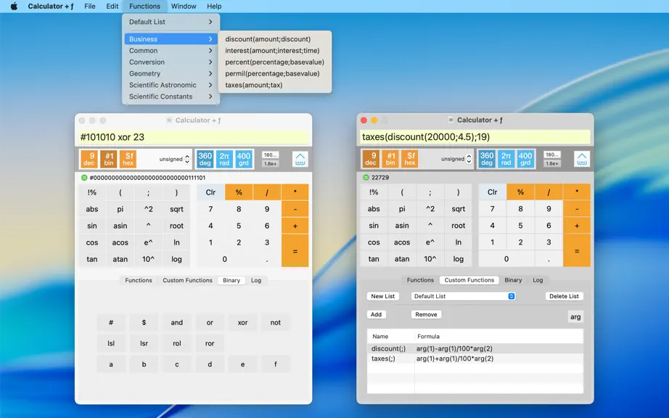Click the atan key in right calculator
669x418 pixels.
click(401, 258)
